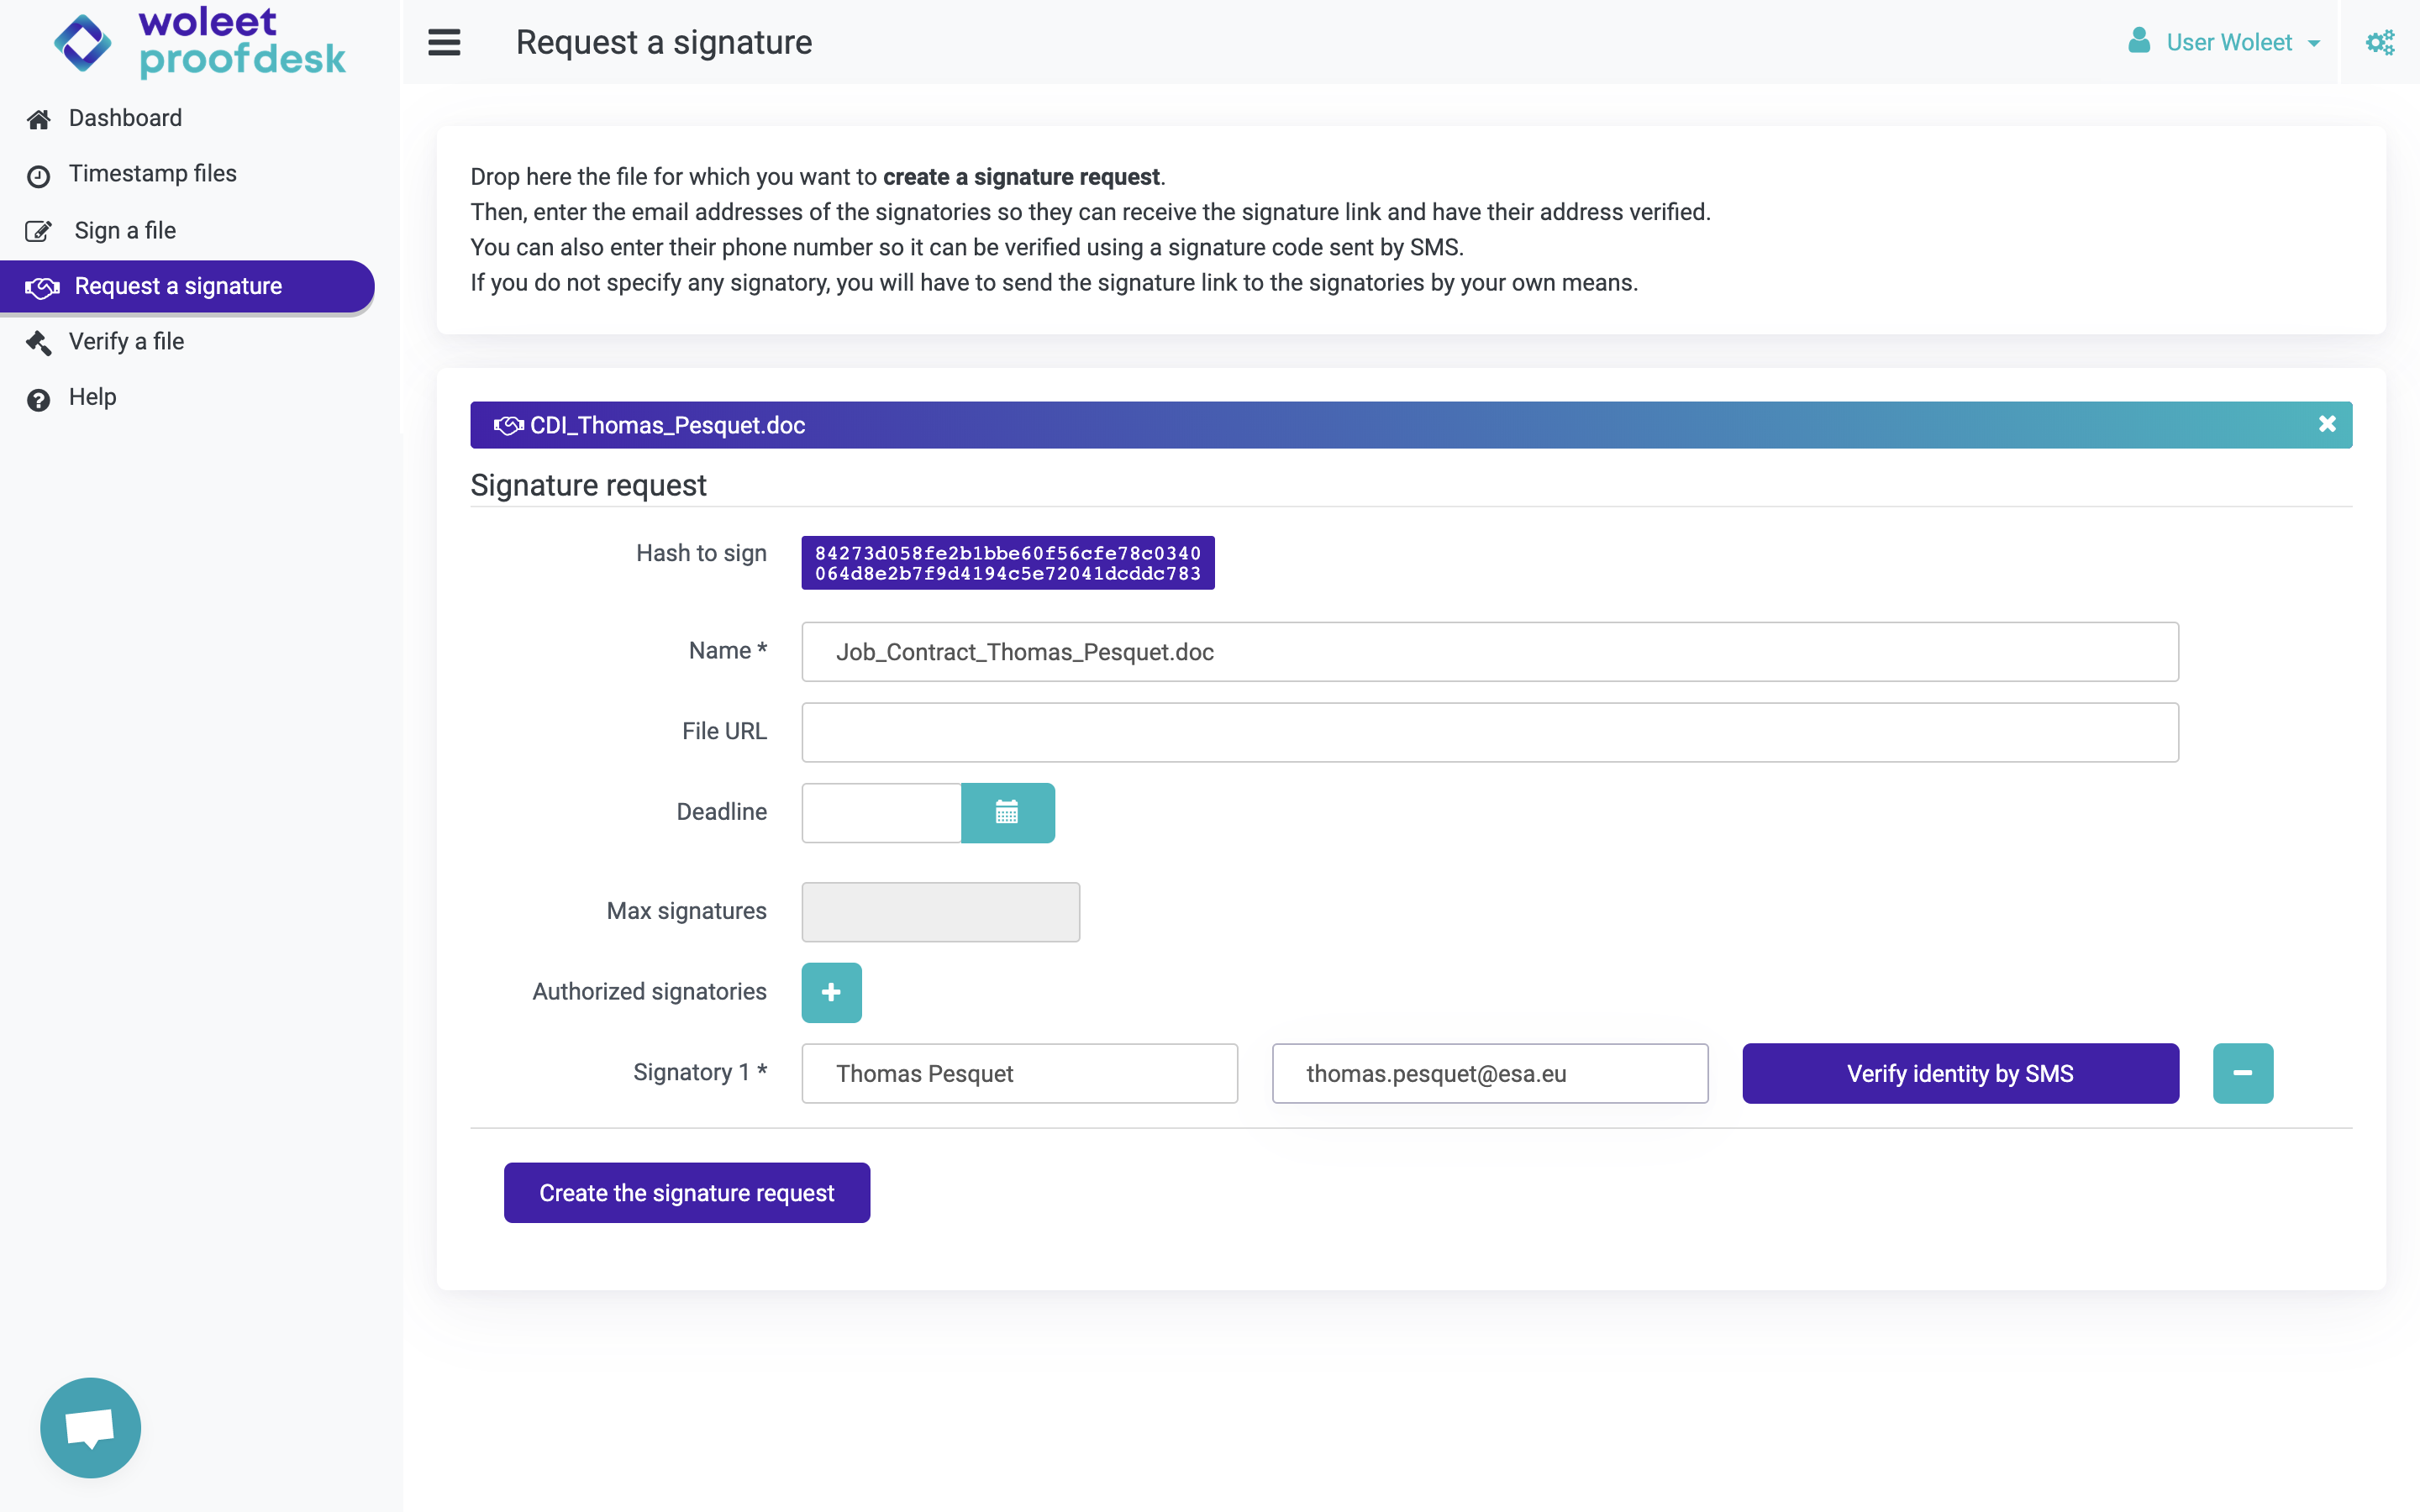Open the Verify a file page

126,342
